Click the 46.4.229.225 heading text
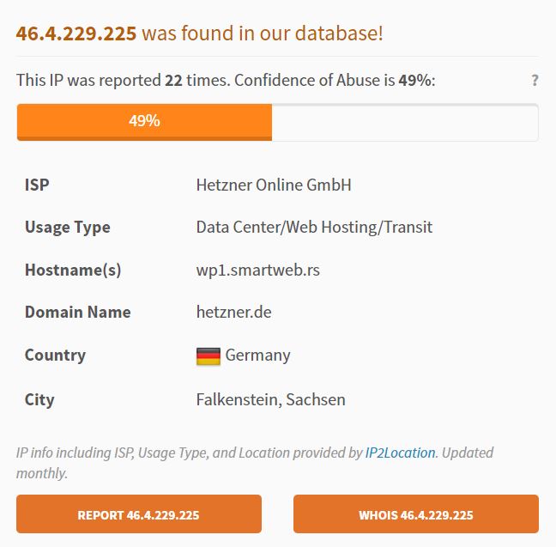Viewport: 556px width, 547px height. point(76,33)
